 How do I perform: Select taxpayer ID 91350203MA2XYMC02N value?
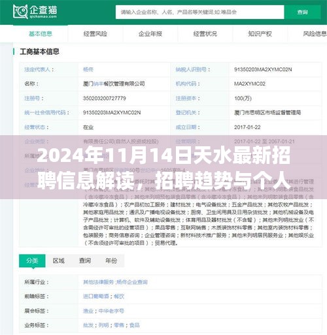click(x=263, y=69)
